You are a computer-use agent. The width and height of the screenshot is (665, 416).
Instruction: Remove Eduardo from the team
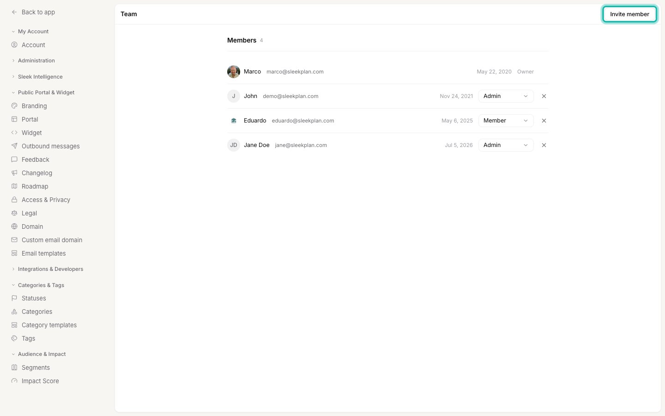[544, 121]
